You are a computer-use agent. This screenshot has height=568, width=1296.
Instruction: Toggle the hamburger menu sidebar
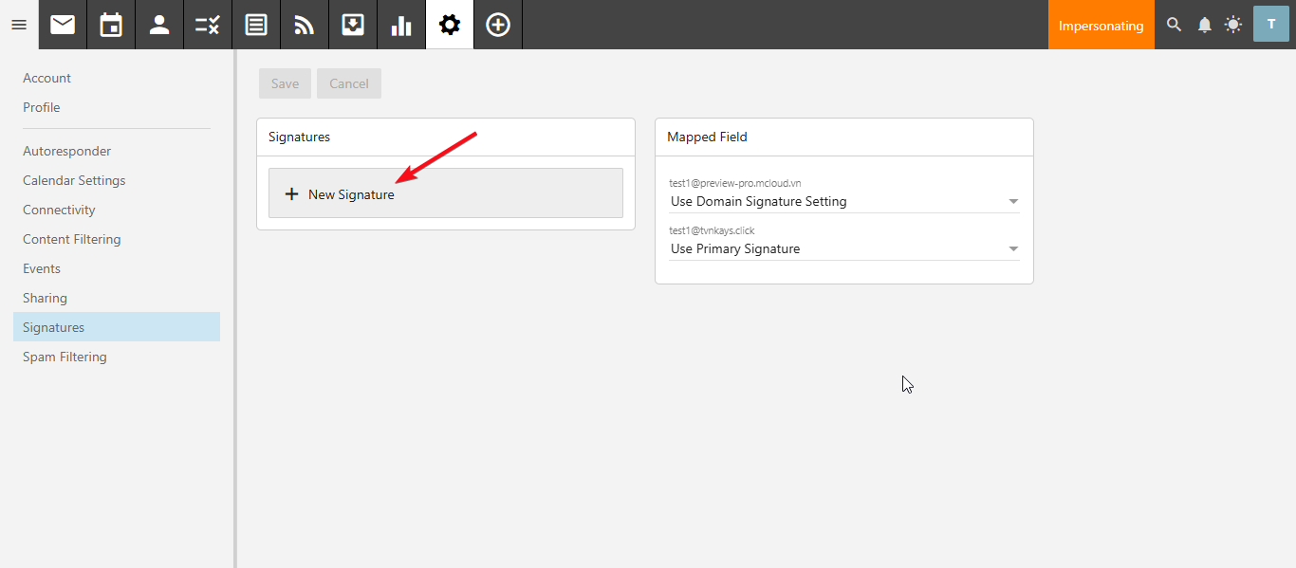19,25
